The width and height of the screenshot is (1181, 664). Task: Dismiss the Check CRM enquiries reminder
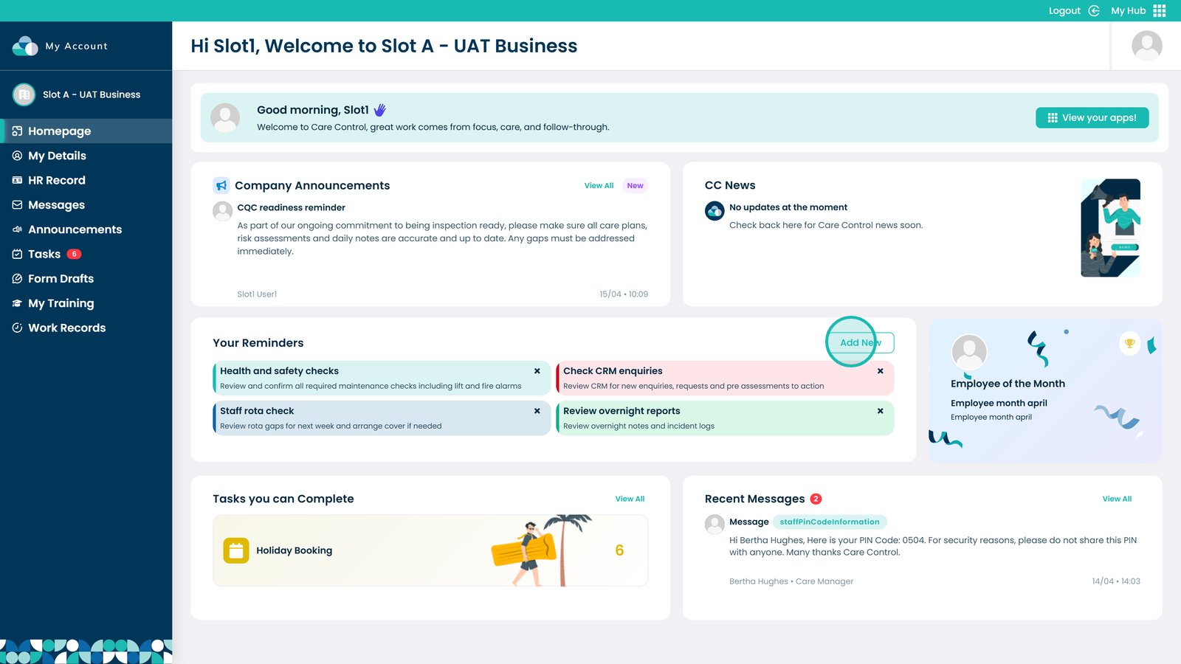(880, 371)
